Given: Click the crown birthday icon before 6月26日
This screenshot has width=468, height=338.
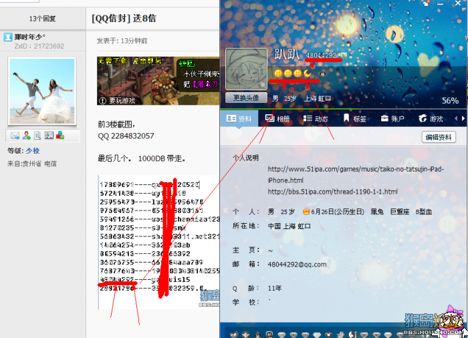Looking at the screenshot, I should coord(306,212).
